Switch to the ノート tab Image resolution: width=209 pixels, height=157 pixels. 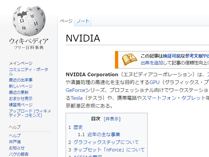point(83,21)
